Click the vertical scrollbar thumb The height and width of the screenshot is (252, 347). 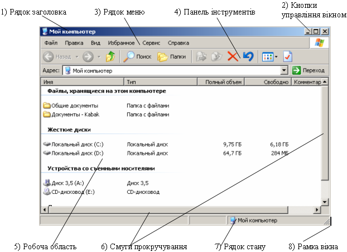[x=325, y=133]
